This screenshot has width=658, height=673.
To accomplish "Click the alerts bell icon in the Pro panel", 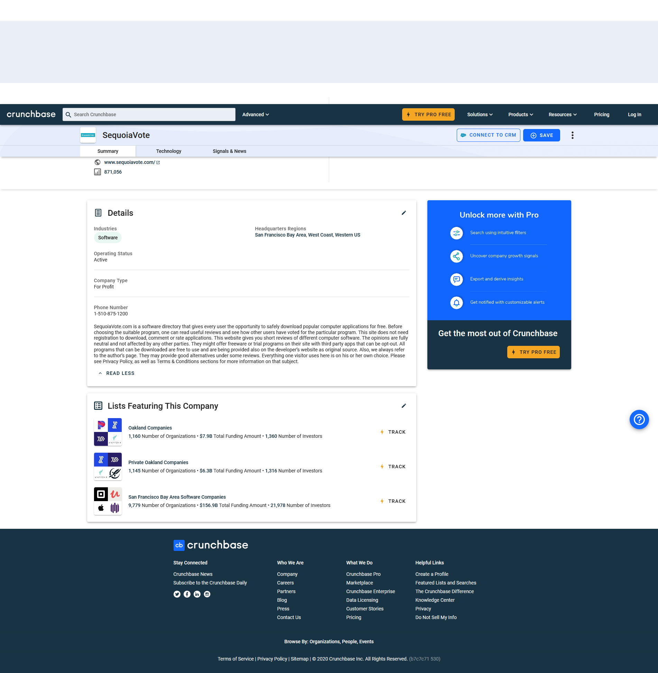I will tap(456, 303).
